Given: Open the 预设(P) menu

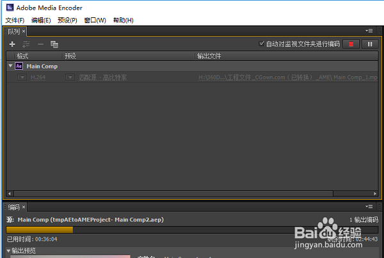Looking at the screenshot, I should 67,20.
